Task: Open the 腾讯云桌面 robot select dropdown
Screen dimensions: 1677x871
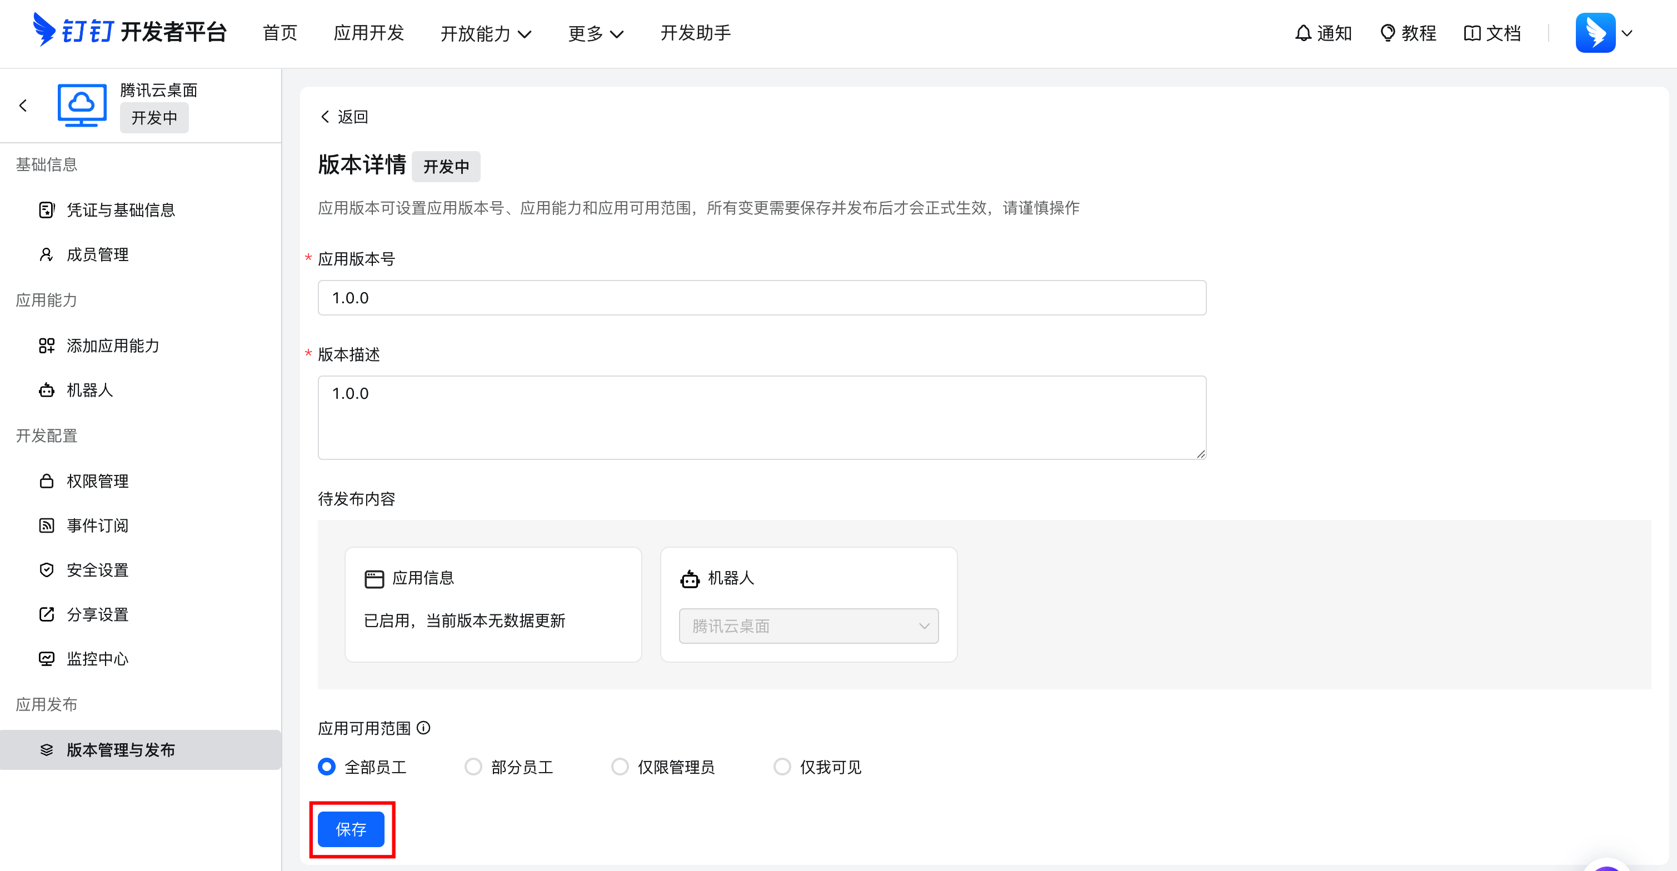Action: tap(808, 625)
